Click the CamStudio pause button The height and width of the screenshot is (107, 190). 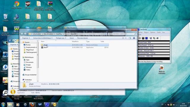coord(143,38)
